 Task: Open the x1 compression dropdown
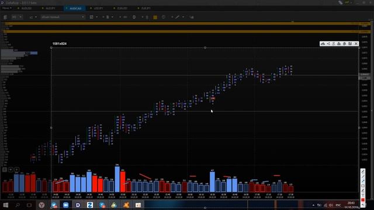(x=33, y=17)
